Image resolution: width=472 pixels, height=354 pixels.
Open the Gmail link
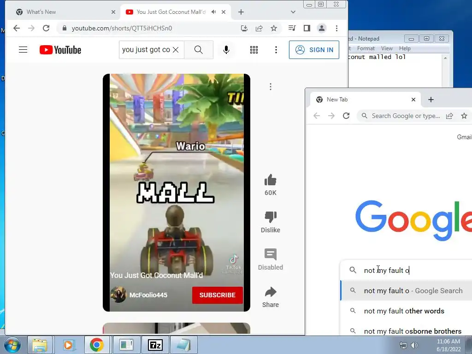pos(465,137)
